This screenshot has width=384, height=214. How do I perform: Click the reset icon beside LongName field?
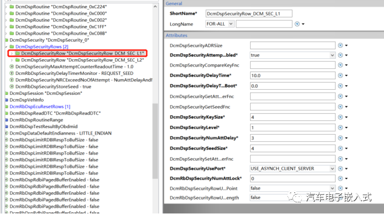(x=297, y=24)
